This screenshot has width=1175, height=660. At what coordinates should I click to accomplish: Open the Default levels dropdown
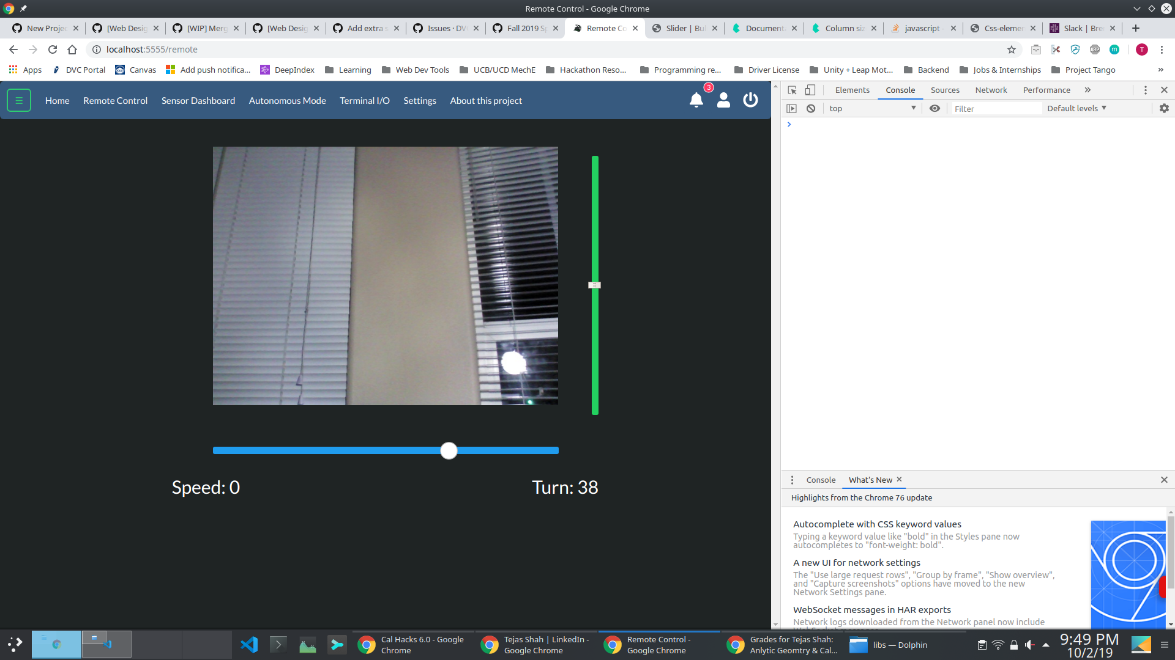coord(1076,108)
